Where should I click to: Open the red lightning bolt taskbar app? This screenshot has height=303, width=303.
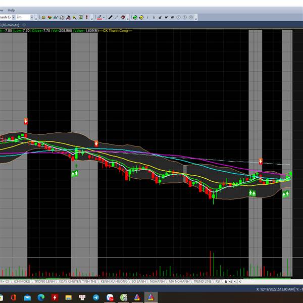click(x=55, y=297)
